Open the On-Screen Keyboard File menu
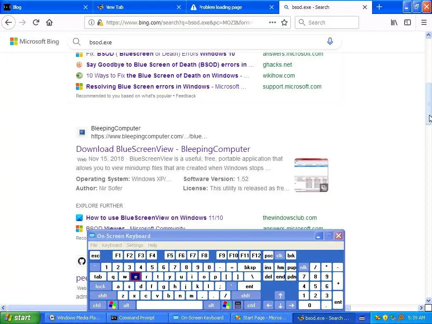 pos(94,245)
